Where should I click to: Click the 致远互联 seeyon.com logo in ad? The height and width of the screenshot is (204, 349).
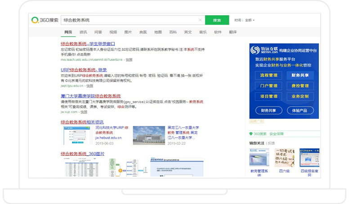click(264, 50)
